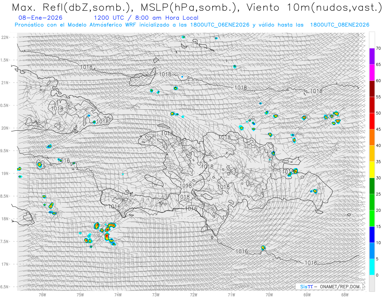Screen dimensions: 387x299
Task: Pick the dark blue 10–15 dBZ colorbar segment
Action: pos(372,234)
